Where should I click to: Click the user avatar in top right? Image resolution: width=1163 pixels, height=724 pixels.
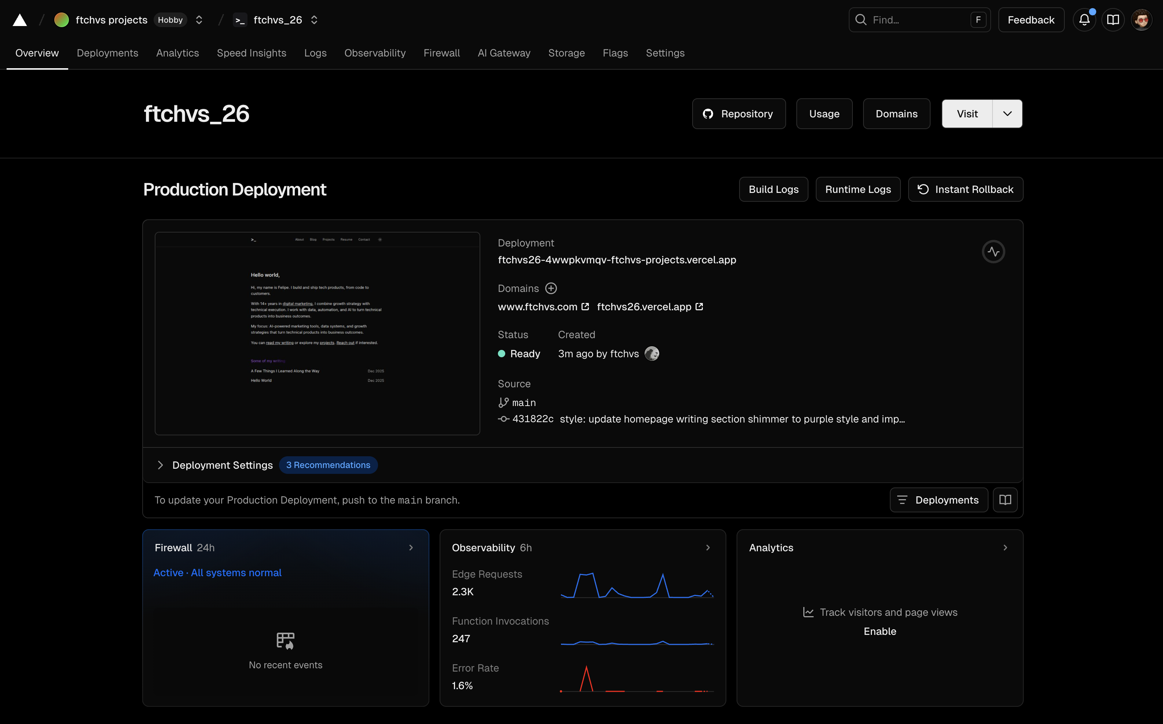[1141, 20]
